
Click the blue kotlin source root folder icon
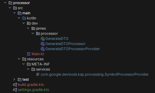(x=24, y=18)
